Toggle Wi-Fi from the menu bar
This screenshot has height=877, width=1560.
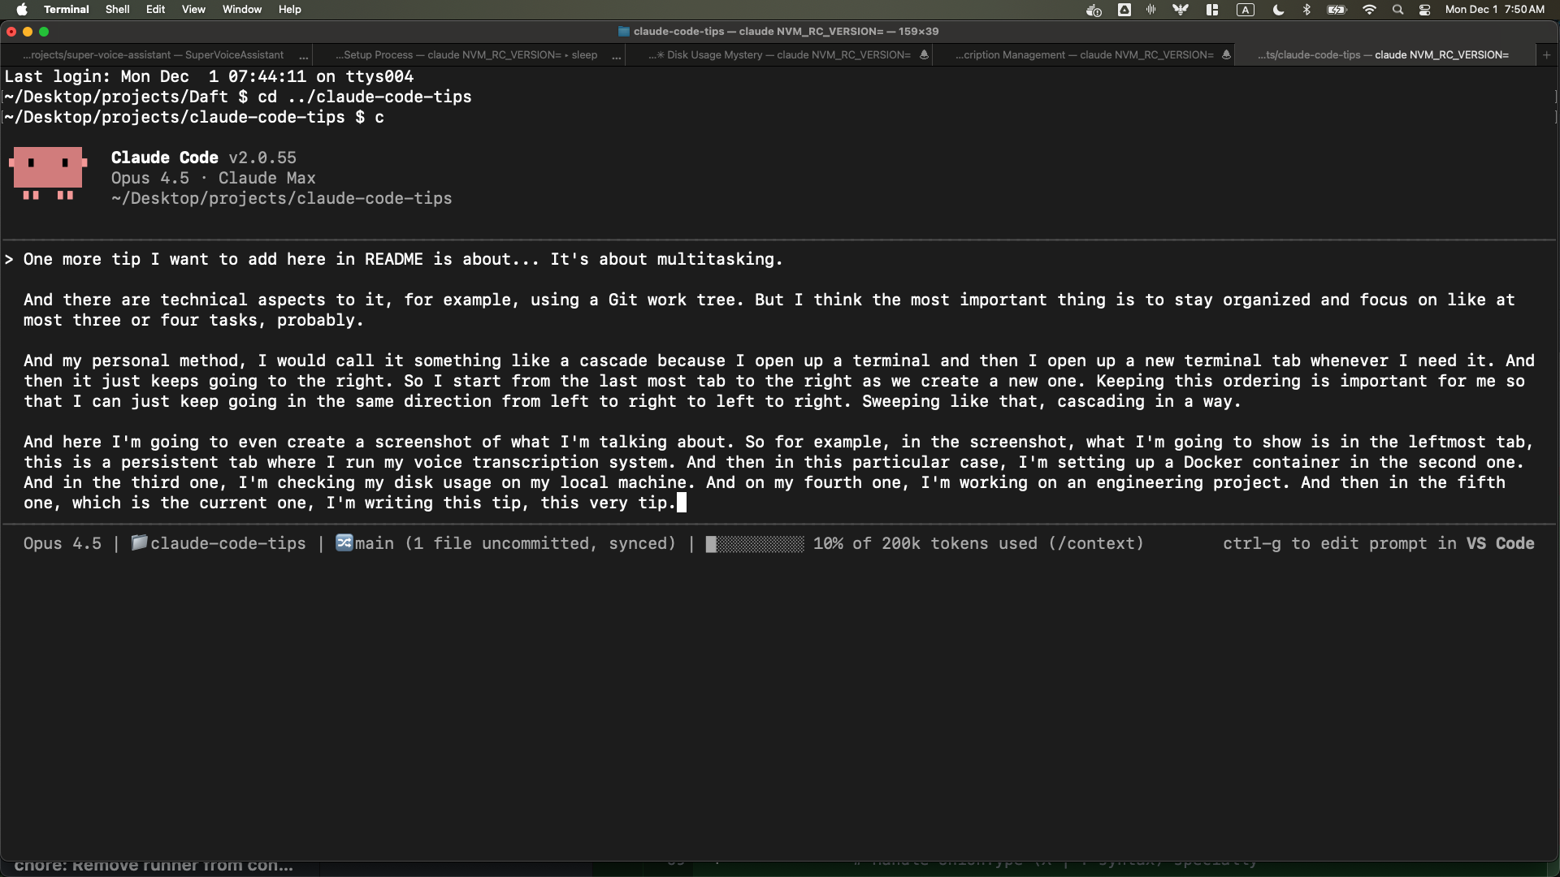[x=1368, y=9]
